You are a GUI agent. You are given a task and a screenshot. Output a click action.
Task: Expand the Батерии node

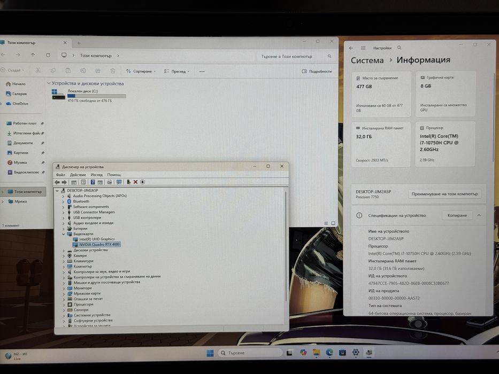click(63, 229)
